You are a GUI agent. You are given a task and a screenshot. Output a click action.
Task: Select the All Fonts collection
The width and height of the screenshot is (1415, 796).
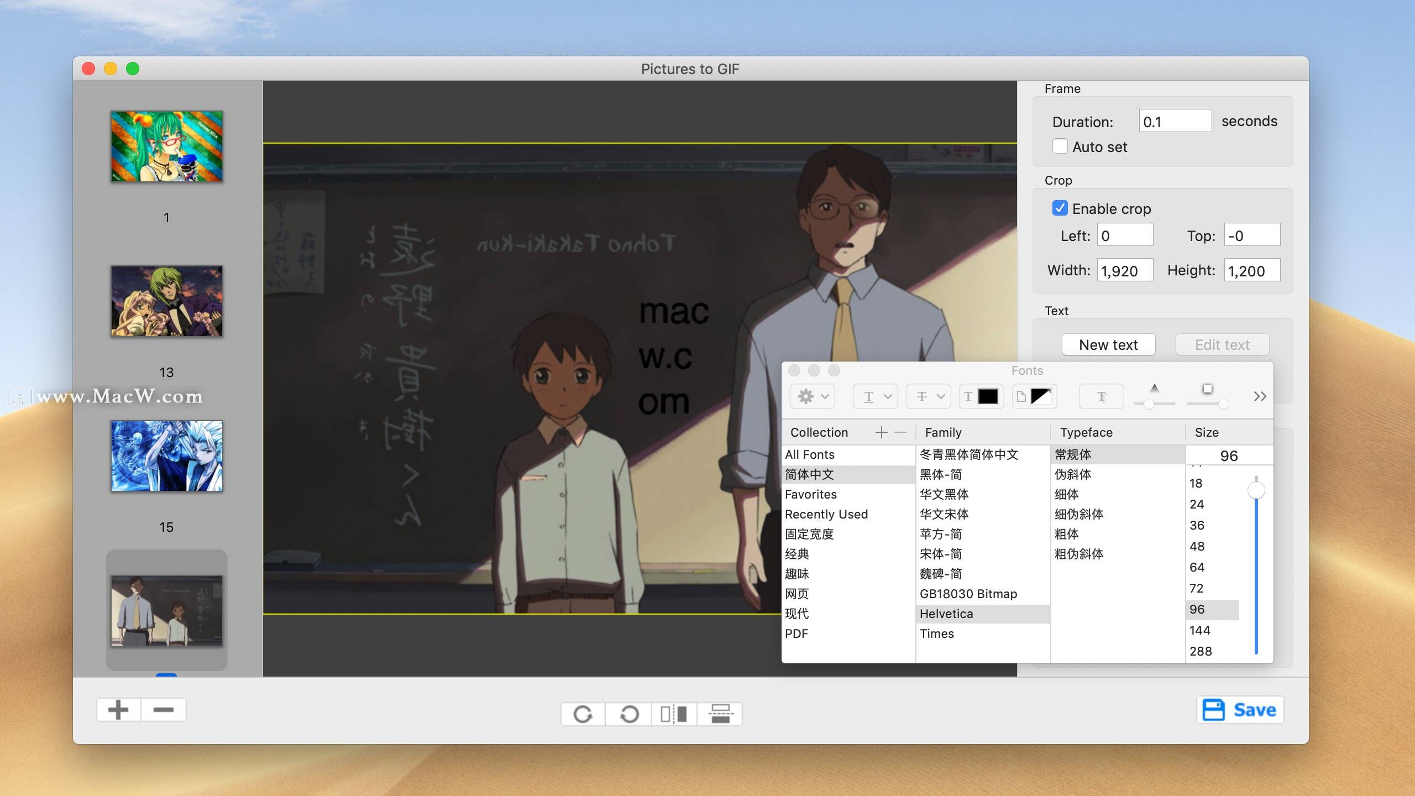pos(848,454)
